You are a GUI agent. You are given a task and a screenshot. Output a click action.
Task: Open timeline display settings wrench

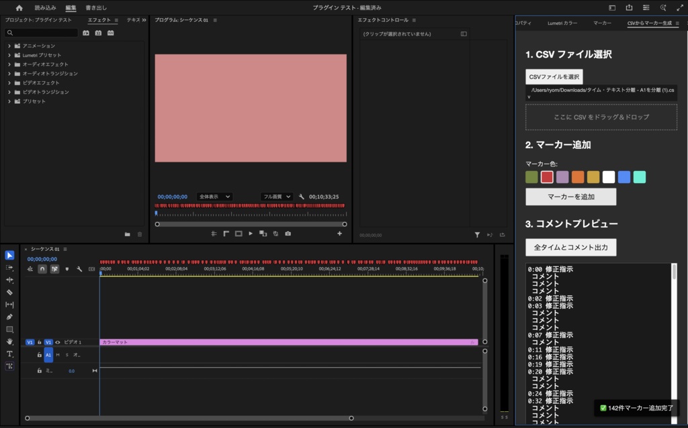79,269
